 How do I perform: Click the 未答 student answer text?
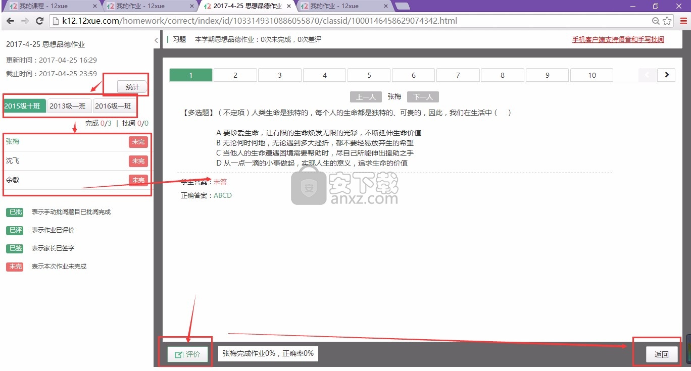point(220,182)
